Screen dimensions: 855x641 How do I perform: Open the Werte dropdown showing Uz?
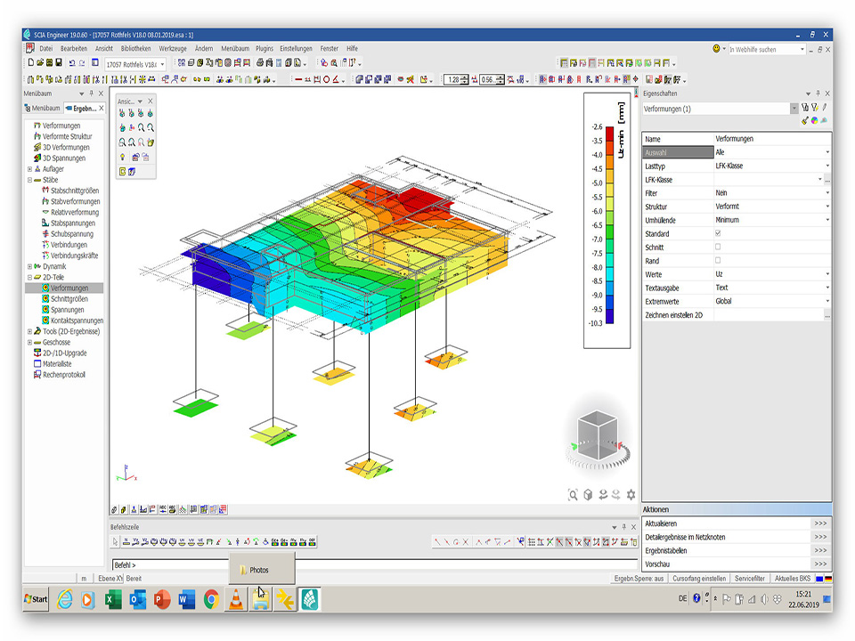pyautogui.click(x=827, y=274)
